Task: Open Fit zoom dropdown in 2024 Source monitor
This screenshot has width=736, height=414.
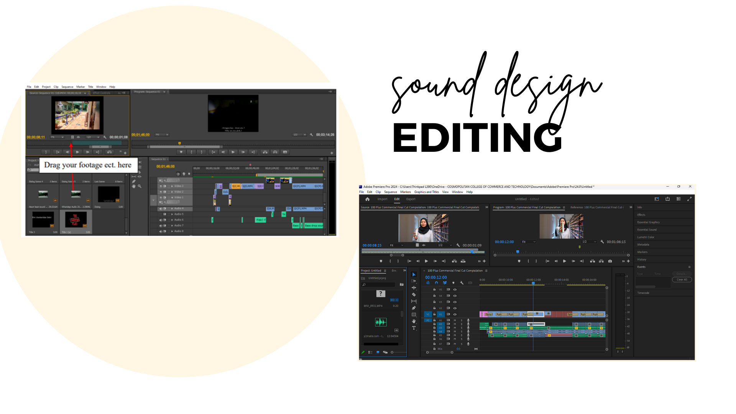Action: coord(397,245)
